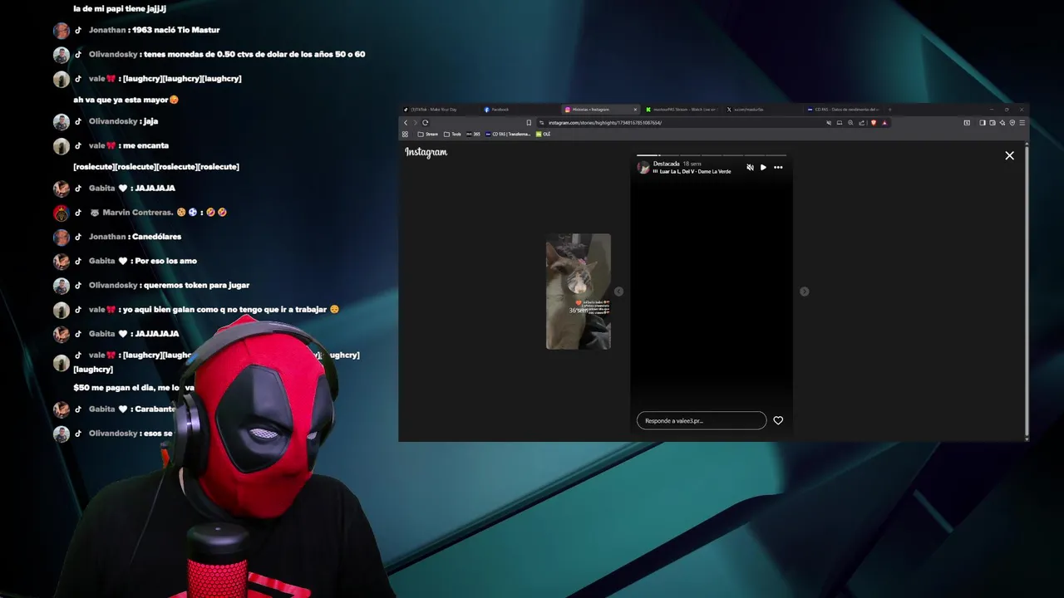
Task: Go to the previous story with left arrow
Action: click(x=618, y=292)
